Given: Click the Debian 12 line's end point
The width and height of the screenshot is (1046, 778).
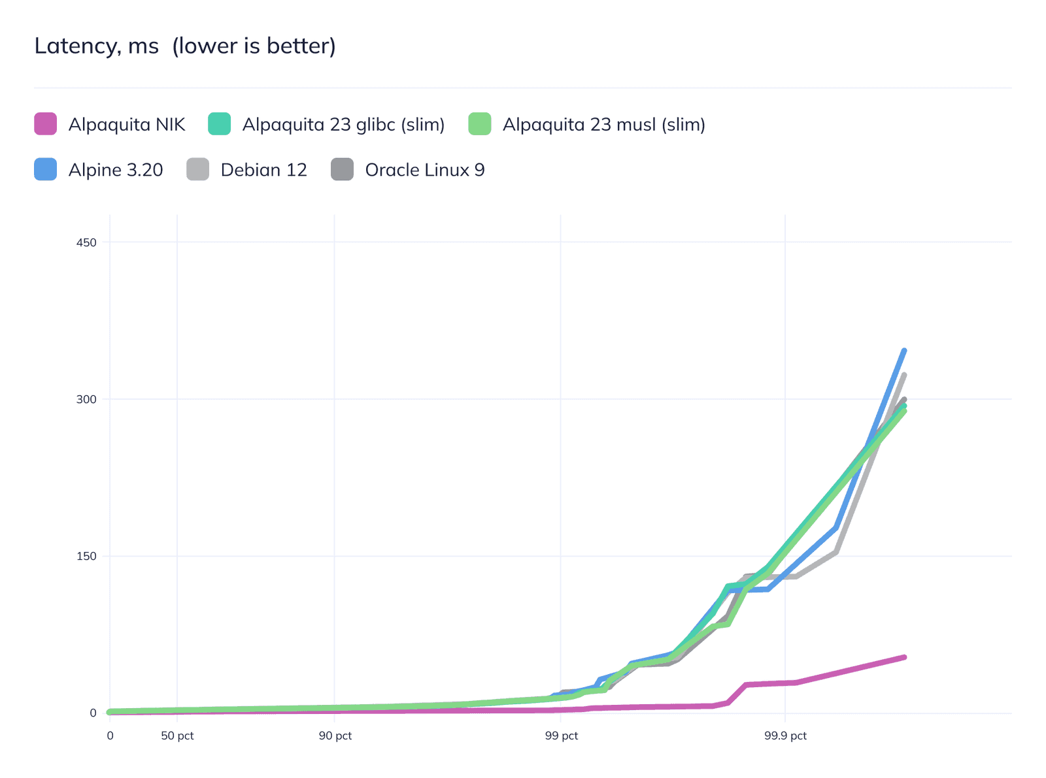Looking at the screenshot, I should 904,375.
